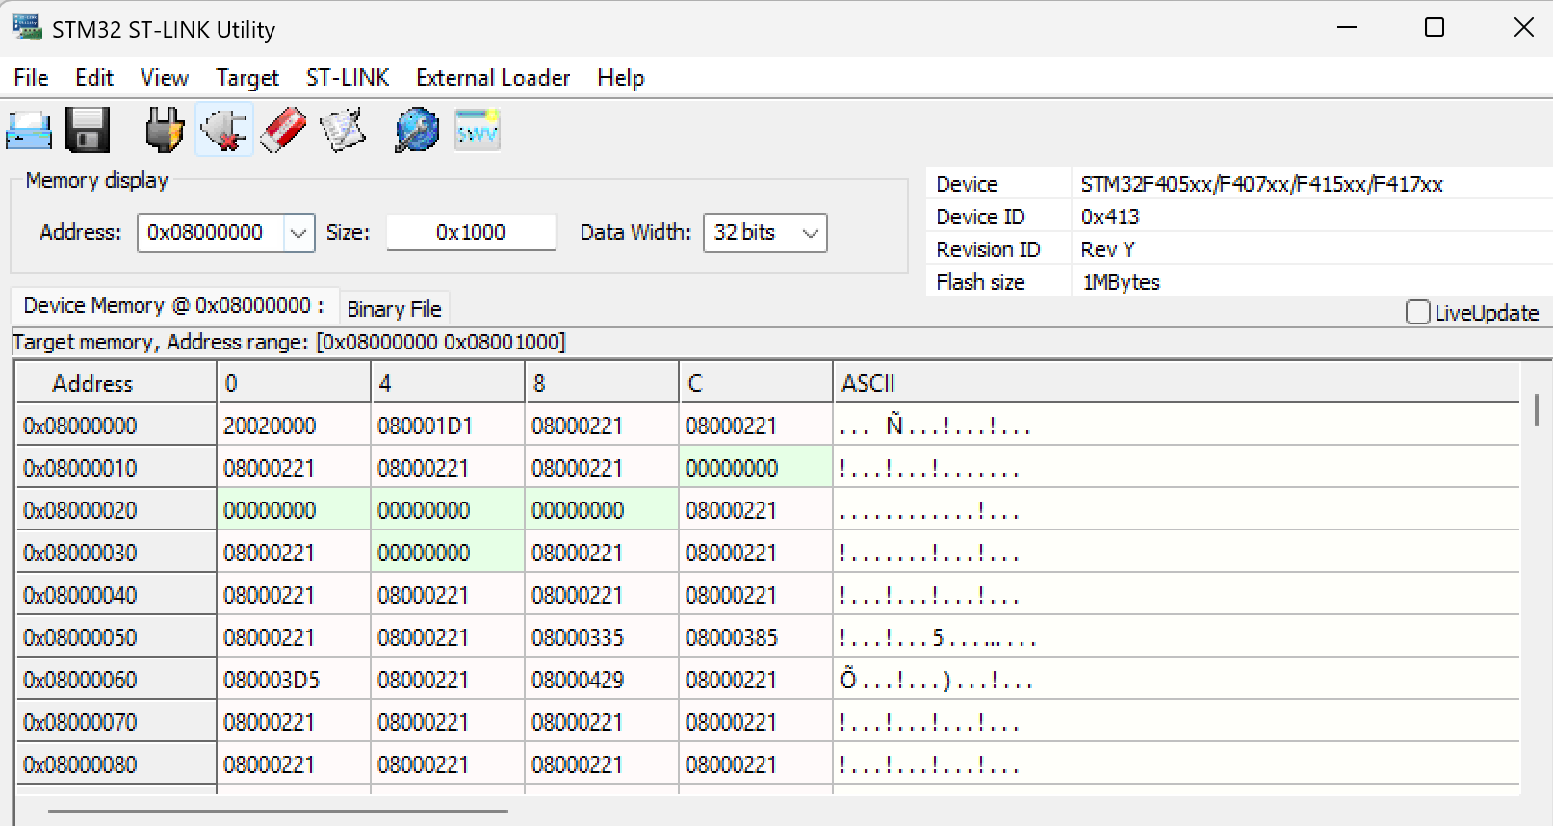Viewport: 1553px width, 826px height.
Task: Open the ST-LINK menu
Action: 348,78
